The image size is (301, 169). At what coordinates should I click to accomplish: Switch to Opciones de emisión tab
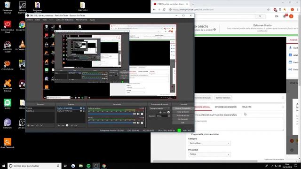pyautogui.click(x=226, y=107)
